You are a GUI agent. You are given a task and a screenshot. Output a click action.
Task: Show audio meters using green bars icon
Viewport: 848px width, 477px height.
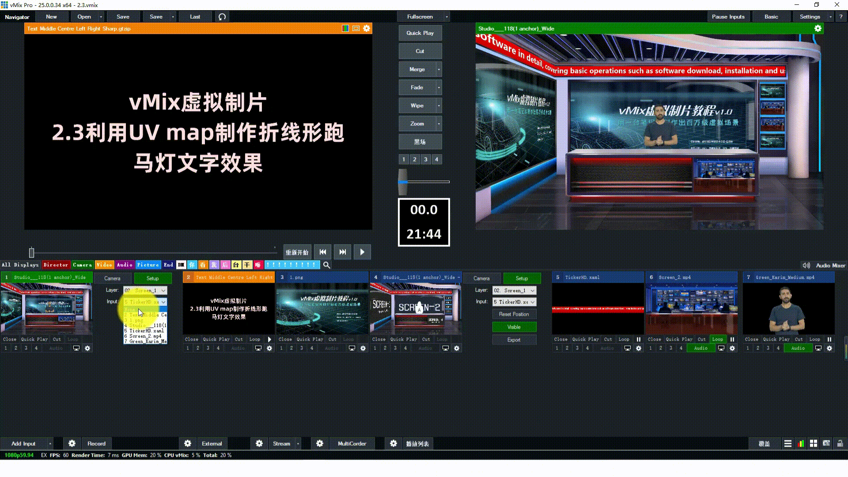(801, 443)
